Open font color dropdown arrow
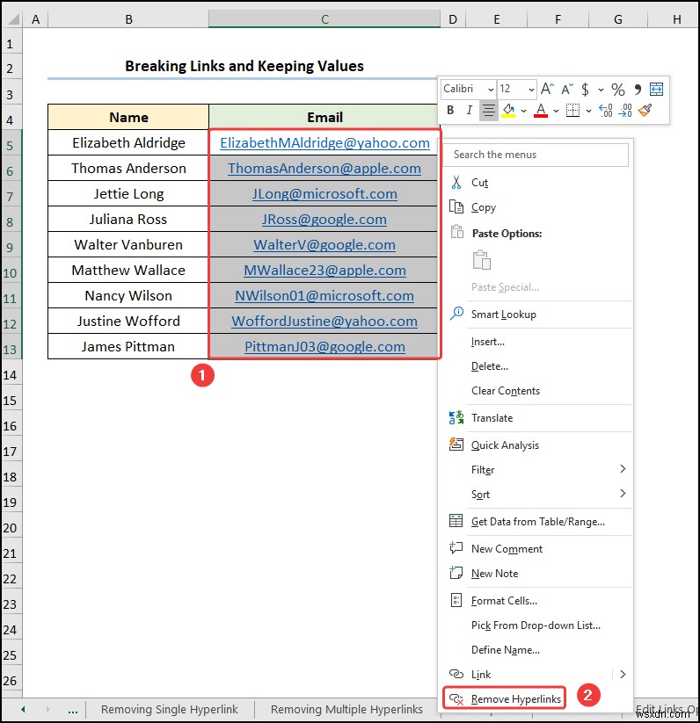Image resolution: width=700 pixels, height=723 pixels. coord(556,111)
